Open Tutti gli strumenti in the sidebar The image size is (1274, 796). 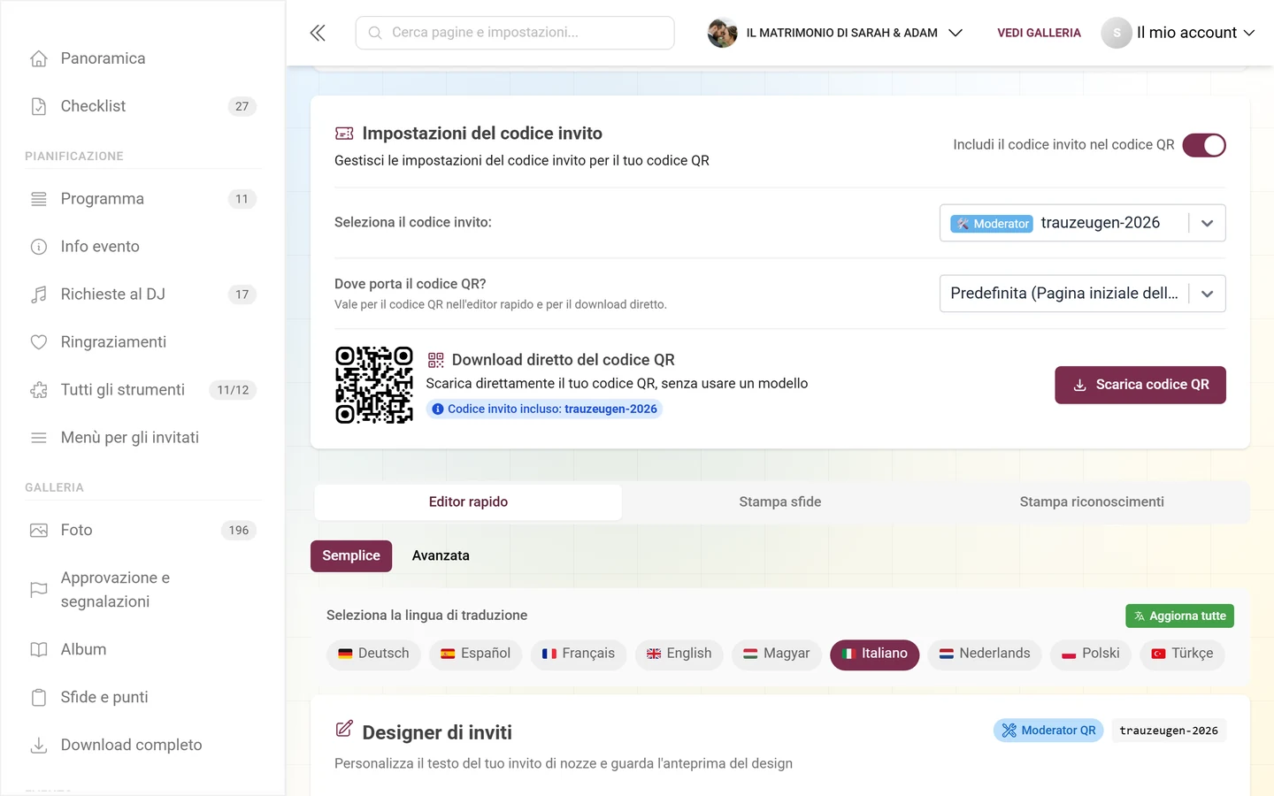(x=142, y=390)
